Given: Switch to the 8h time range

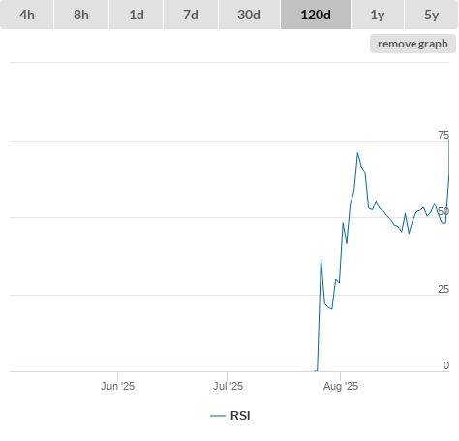Looking at the screenshot, I should [x=81, y=15].
